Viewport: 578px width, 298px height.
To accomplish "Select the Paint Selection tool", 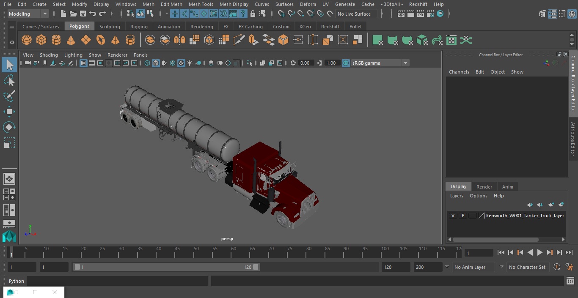I will 9,96.
